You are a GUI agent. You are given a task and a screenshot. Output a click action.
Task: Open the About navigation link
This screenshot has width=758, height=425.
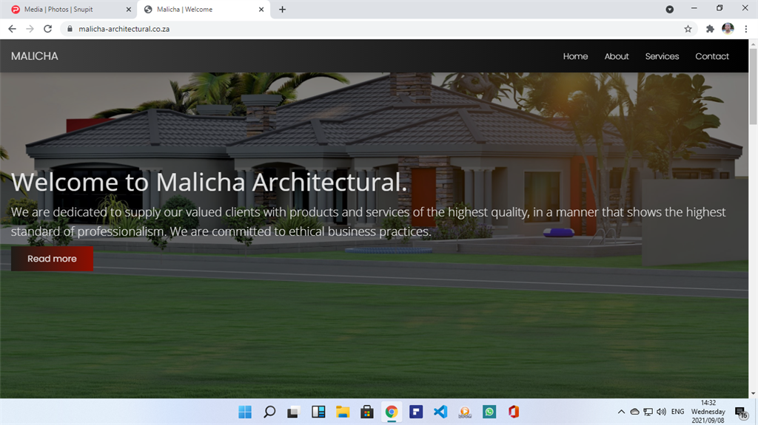point(617,56)
